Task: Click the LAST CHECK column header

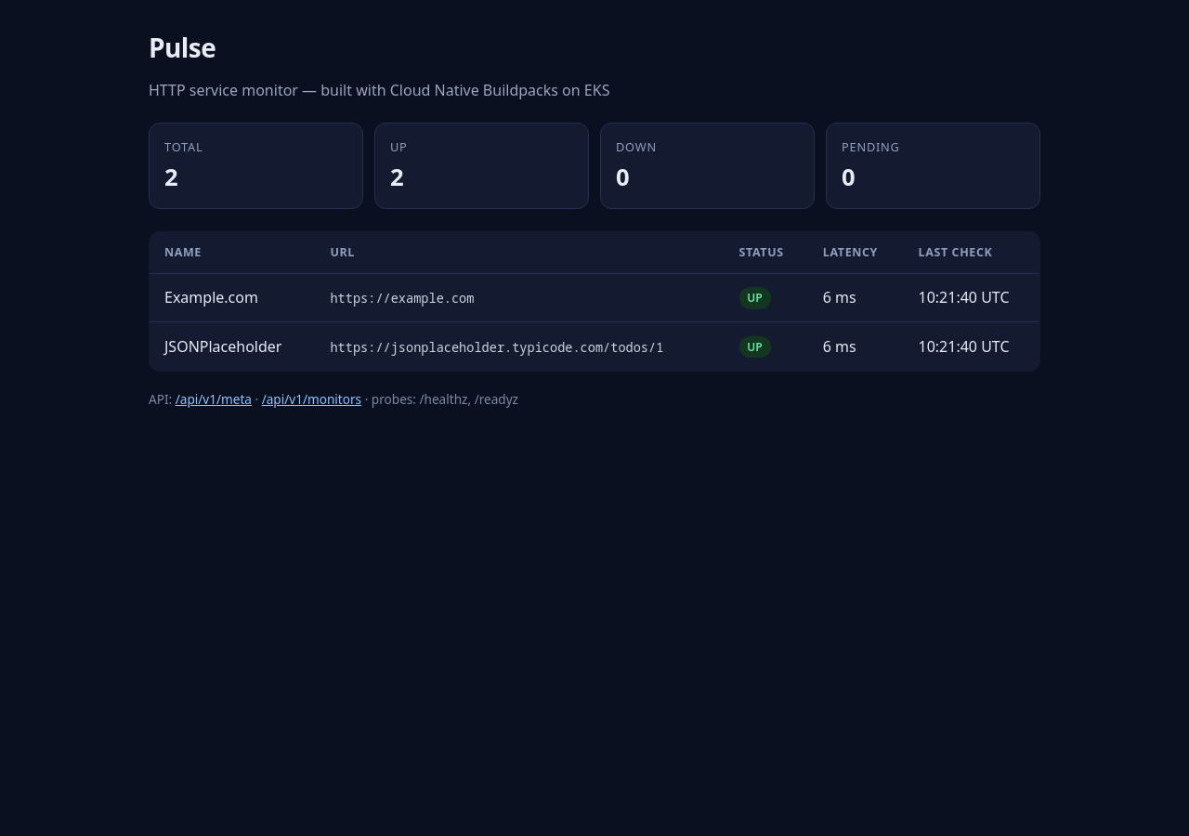Action: (955, 253)
